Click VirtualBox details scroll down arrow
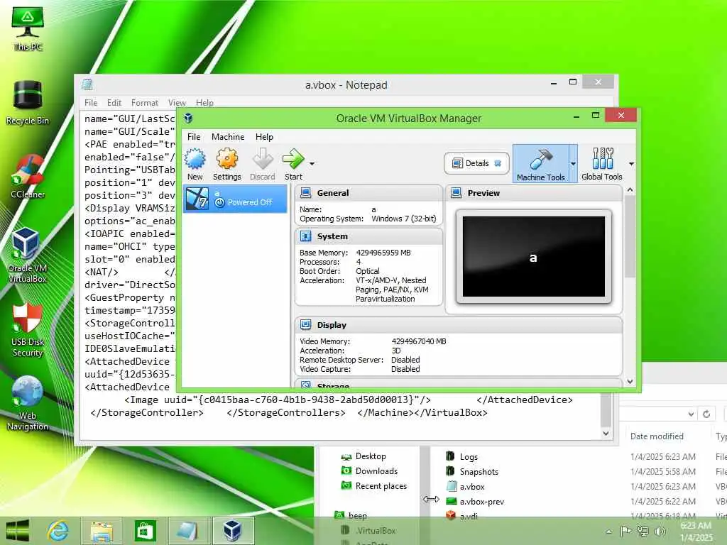The height and width of the screenshot is (545, 727). click(x=630, y=382)
